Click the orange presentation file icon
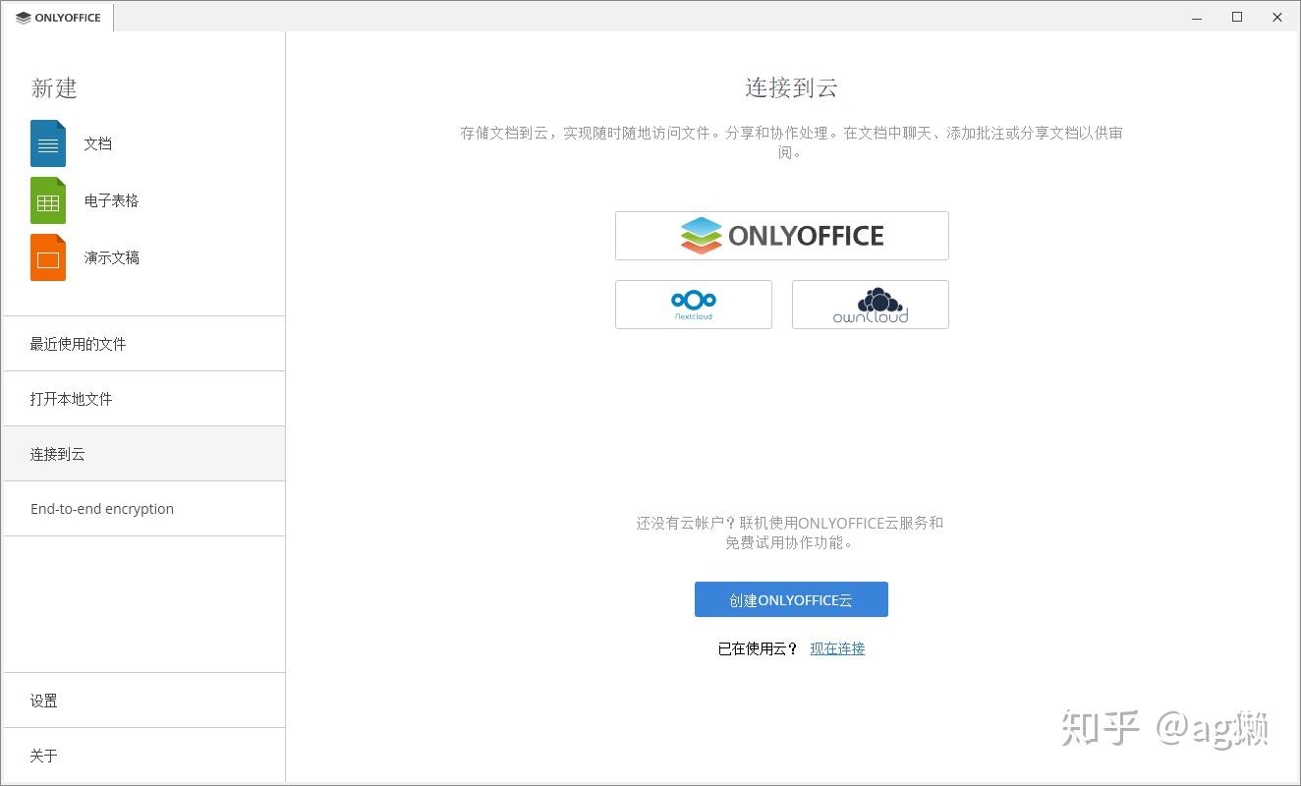The height and width of the screenshot is (786, 1301). click(48, 257)
